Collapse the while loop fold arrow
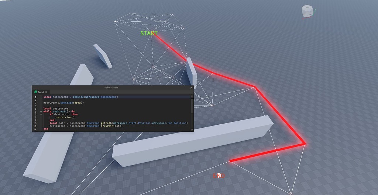This screenshot has width=378, height=195. [x=41, y=111]
